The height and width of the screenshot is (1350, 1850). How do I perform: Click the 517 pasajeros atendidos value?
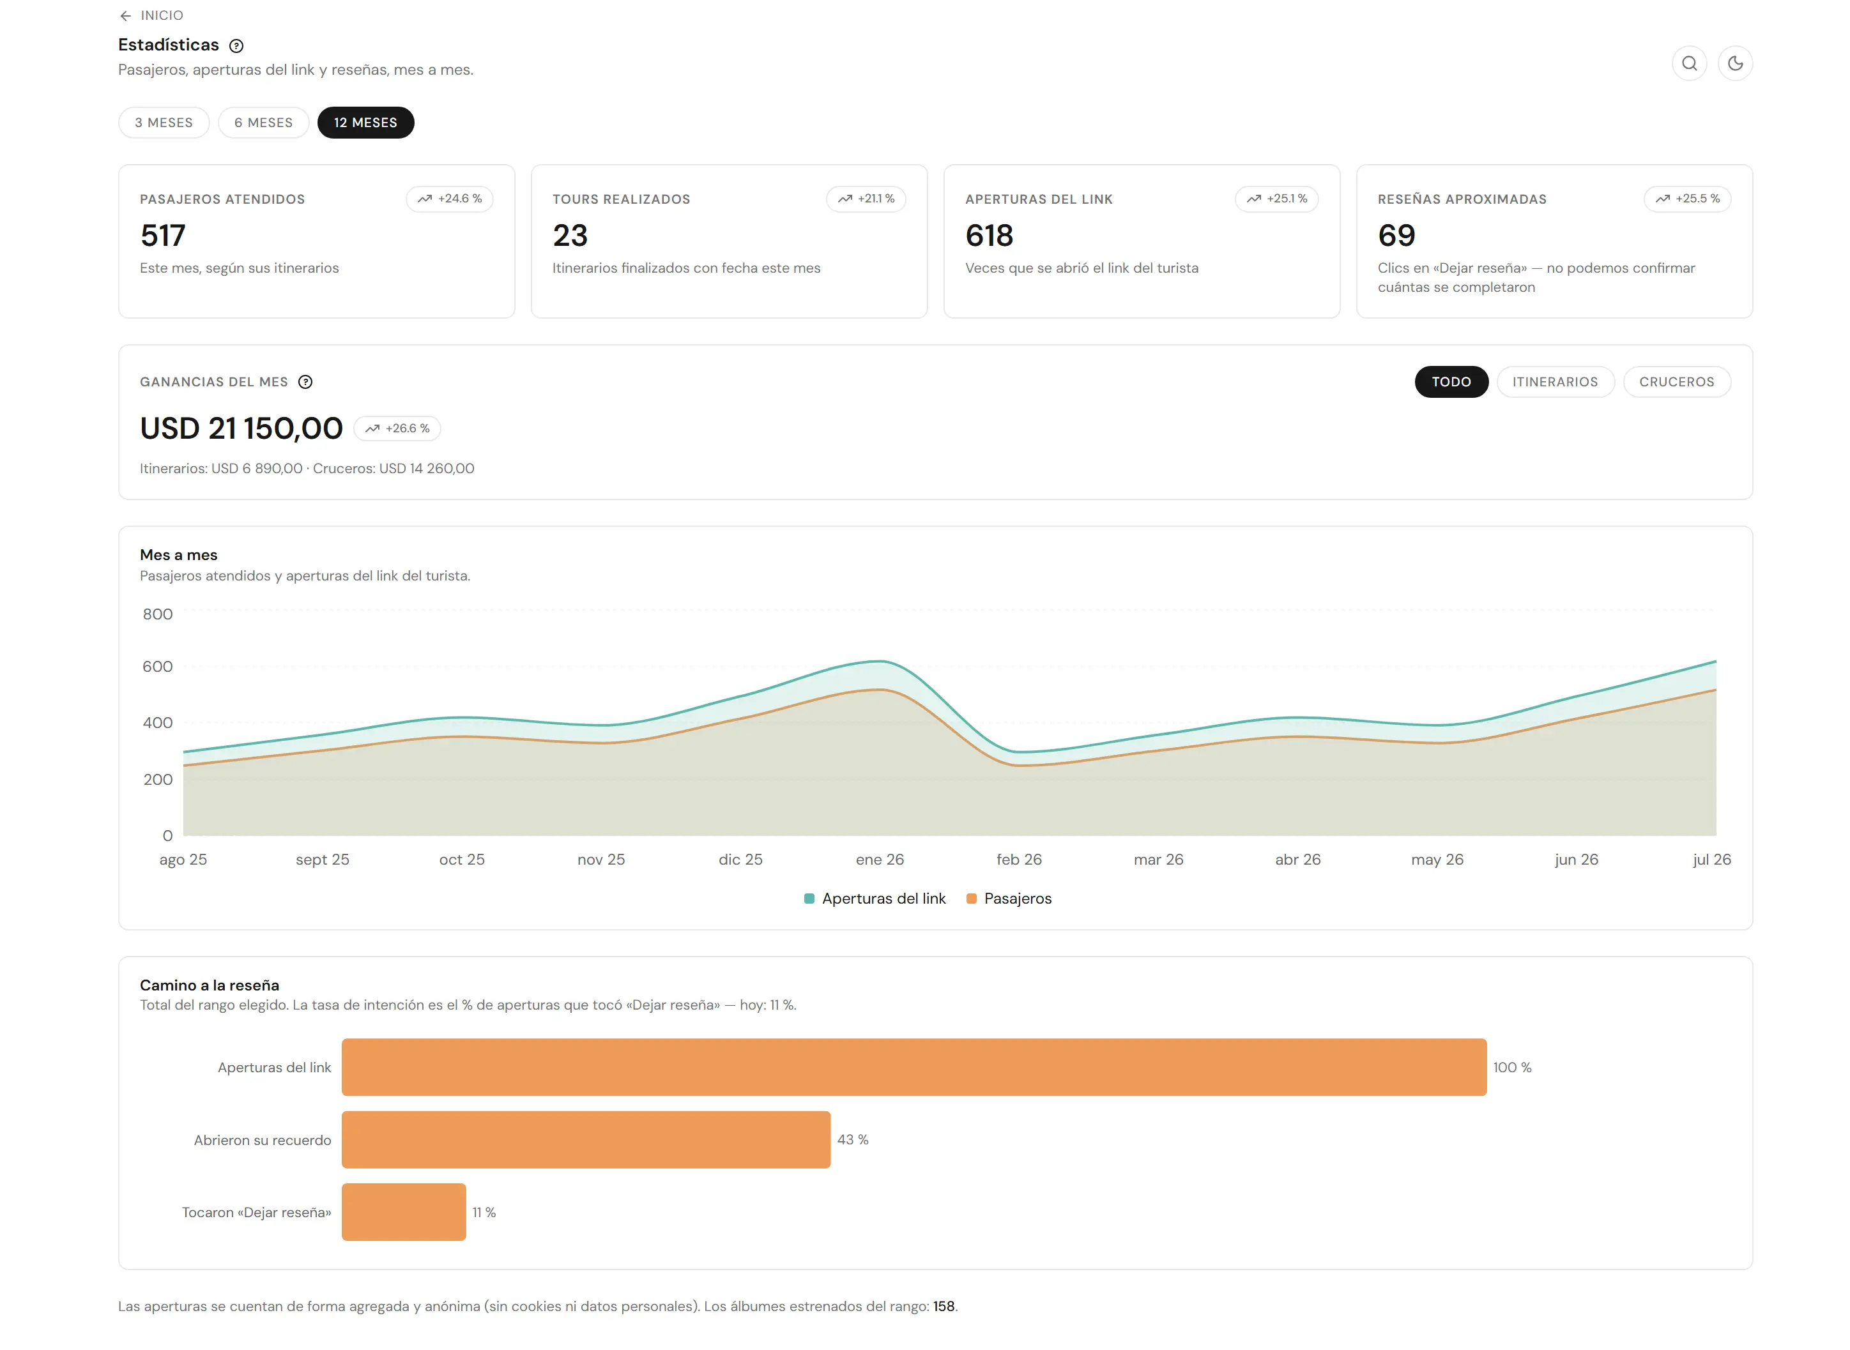(x=163, y=236)
